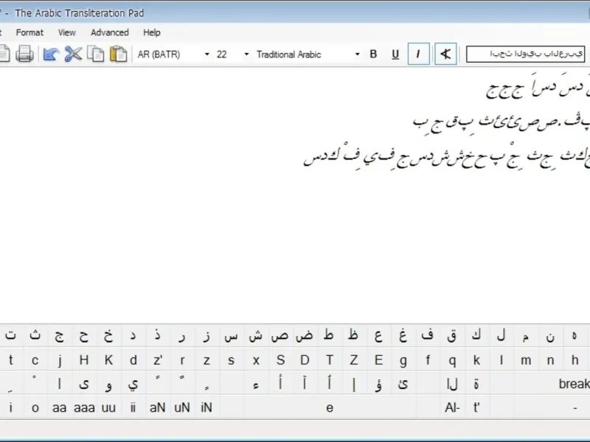Image resolution: width=590 pixels, height=442 pixels.
Task: Open the Help menu
Action: [x=152, y=32]
